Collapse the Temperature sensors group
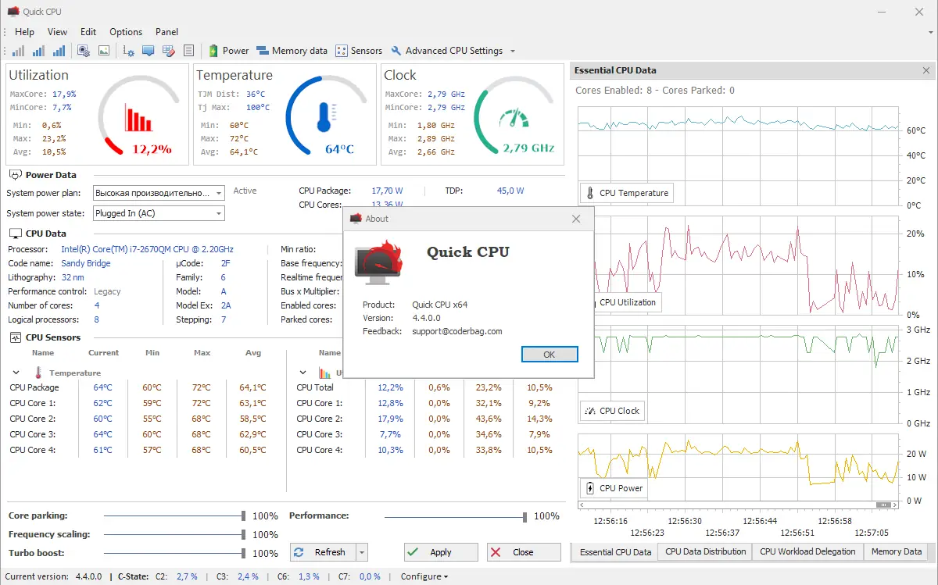Image resolution: width=938 pixels, height=585 pixels. click(x=16, y=373)
